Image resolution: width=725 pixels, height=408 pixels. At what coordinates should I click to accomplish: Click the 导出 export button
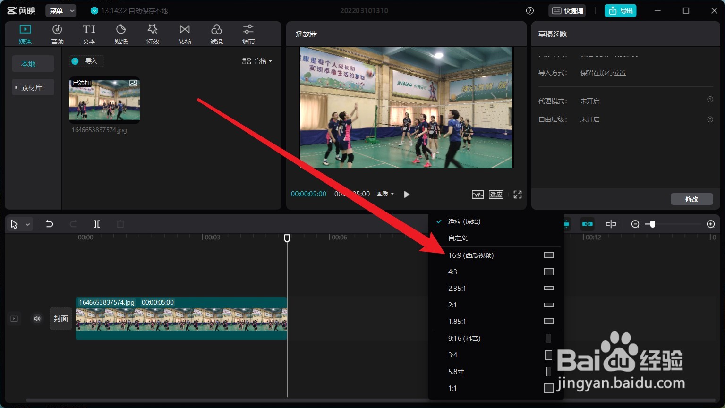pyautogui.click(x=620, y=10)
